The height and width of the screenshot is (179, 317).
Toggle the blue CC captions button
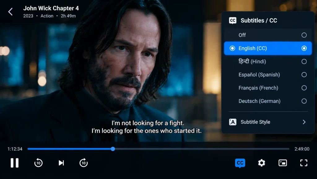pyautogui.click(x=240, y=163)
